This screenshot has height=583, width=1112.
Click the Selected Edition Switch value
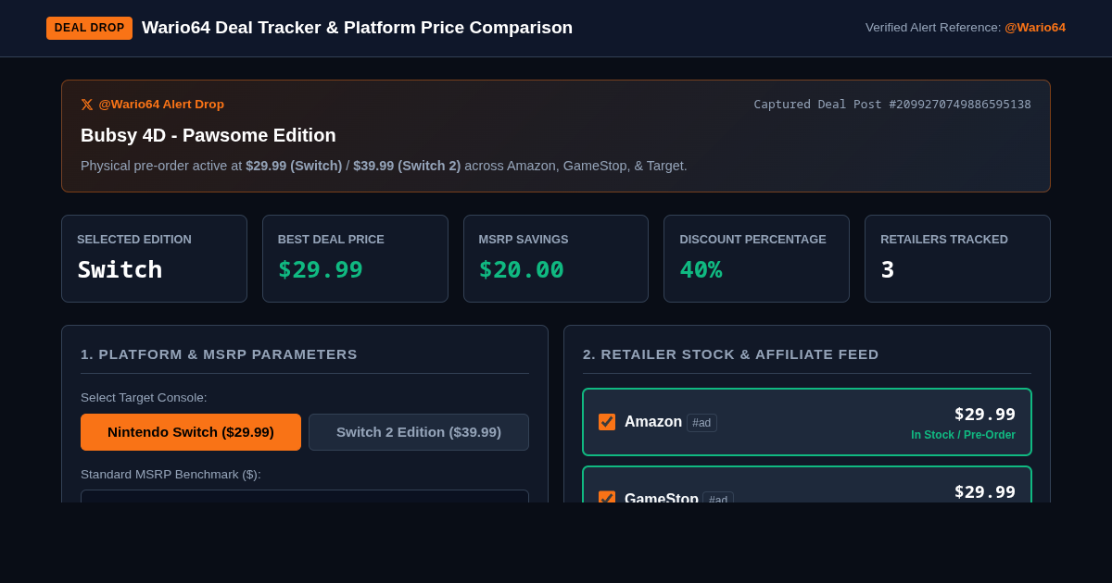point(120,269)
